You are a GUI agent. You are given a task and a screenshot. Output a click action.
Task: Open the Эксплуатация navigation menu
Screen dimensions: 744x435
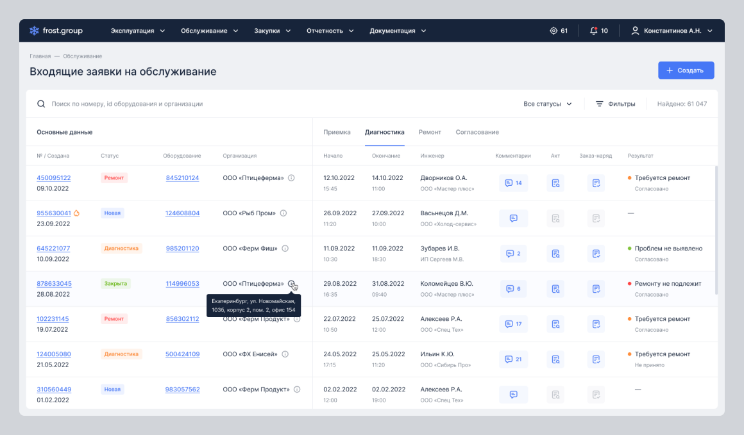(138, 31)
